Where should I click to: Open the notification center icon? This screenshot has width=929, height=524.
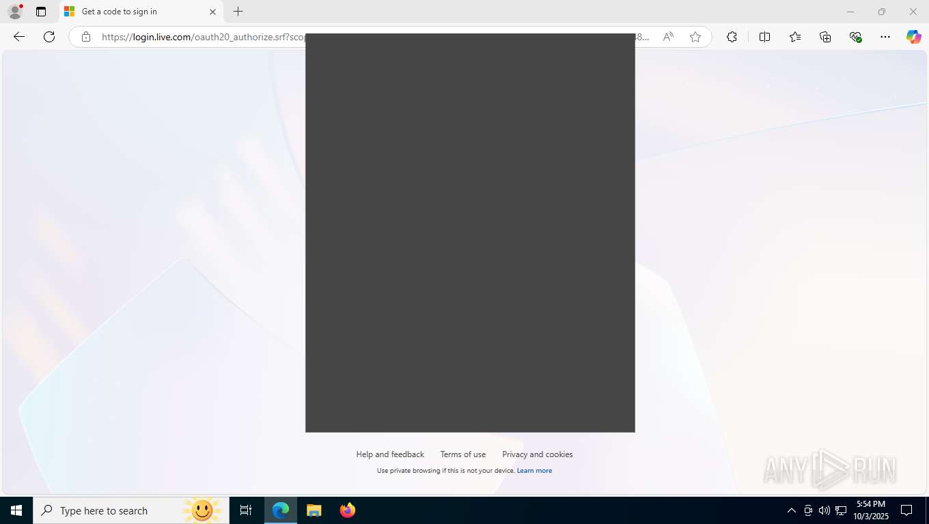click(x=906, y=510)
